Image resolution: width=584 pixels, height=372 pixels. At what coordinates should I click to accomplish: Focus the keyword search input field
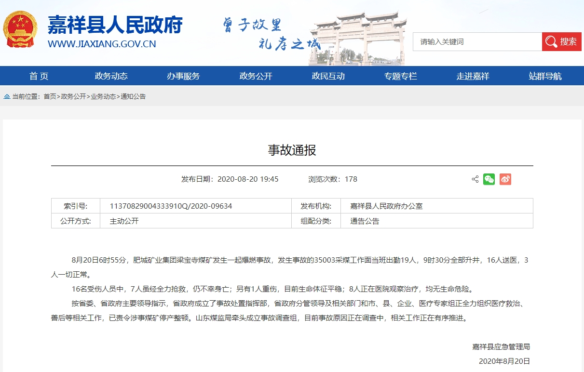477,42
